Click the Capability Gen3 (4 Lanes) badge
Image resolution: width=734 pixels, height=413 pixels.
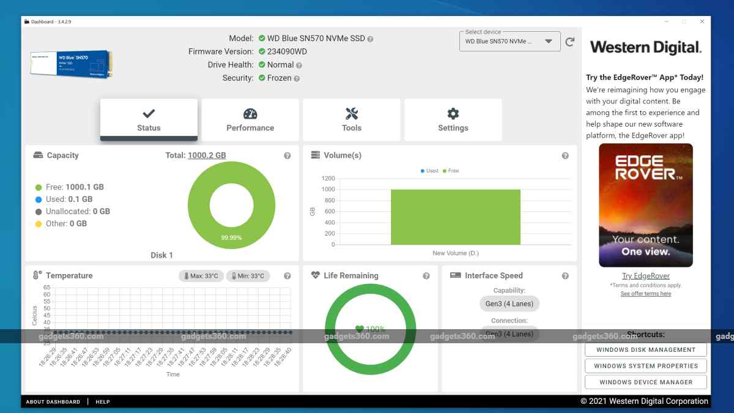[509, 303]
